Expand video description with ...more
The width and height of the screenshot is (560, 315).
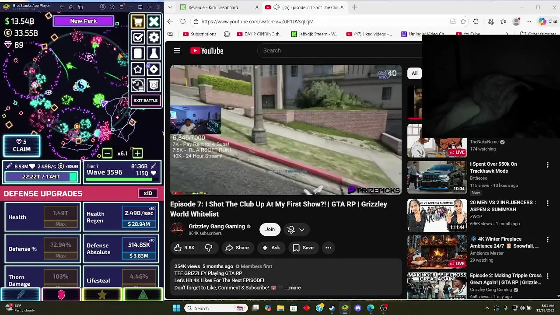pos(293,288)
